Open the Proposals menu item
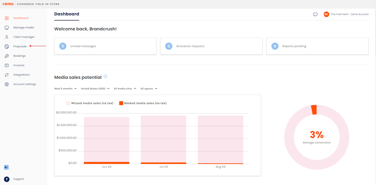376x185 pixels. [x=20, y=47]
